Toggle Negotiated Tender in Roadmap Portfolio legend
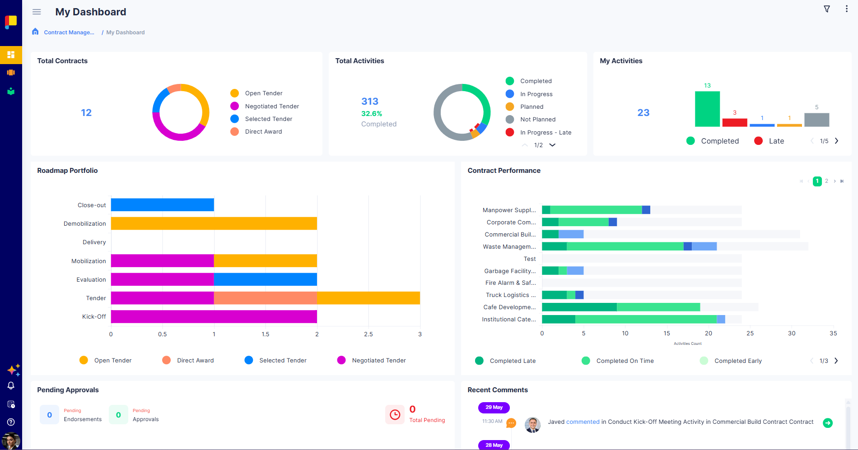 372,360
